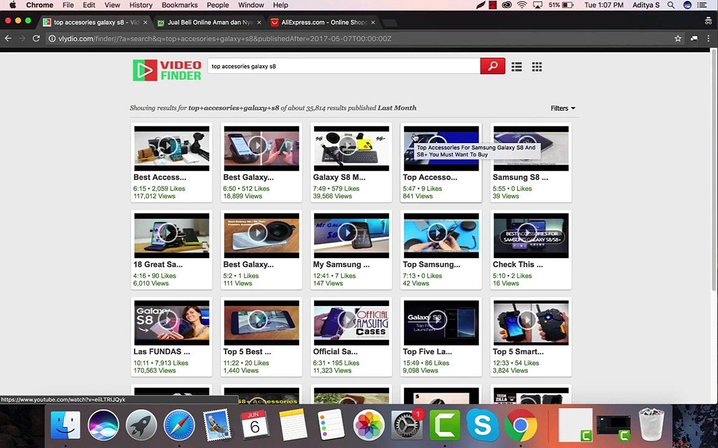The height and width of the screenshot is (448, 718).
Task: Open the File menu
Action: (68, 5)
